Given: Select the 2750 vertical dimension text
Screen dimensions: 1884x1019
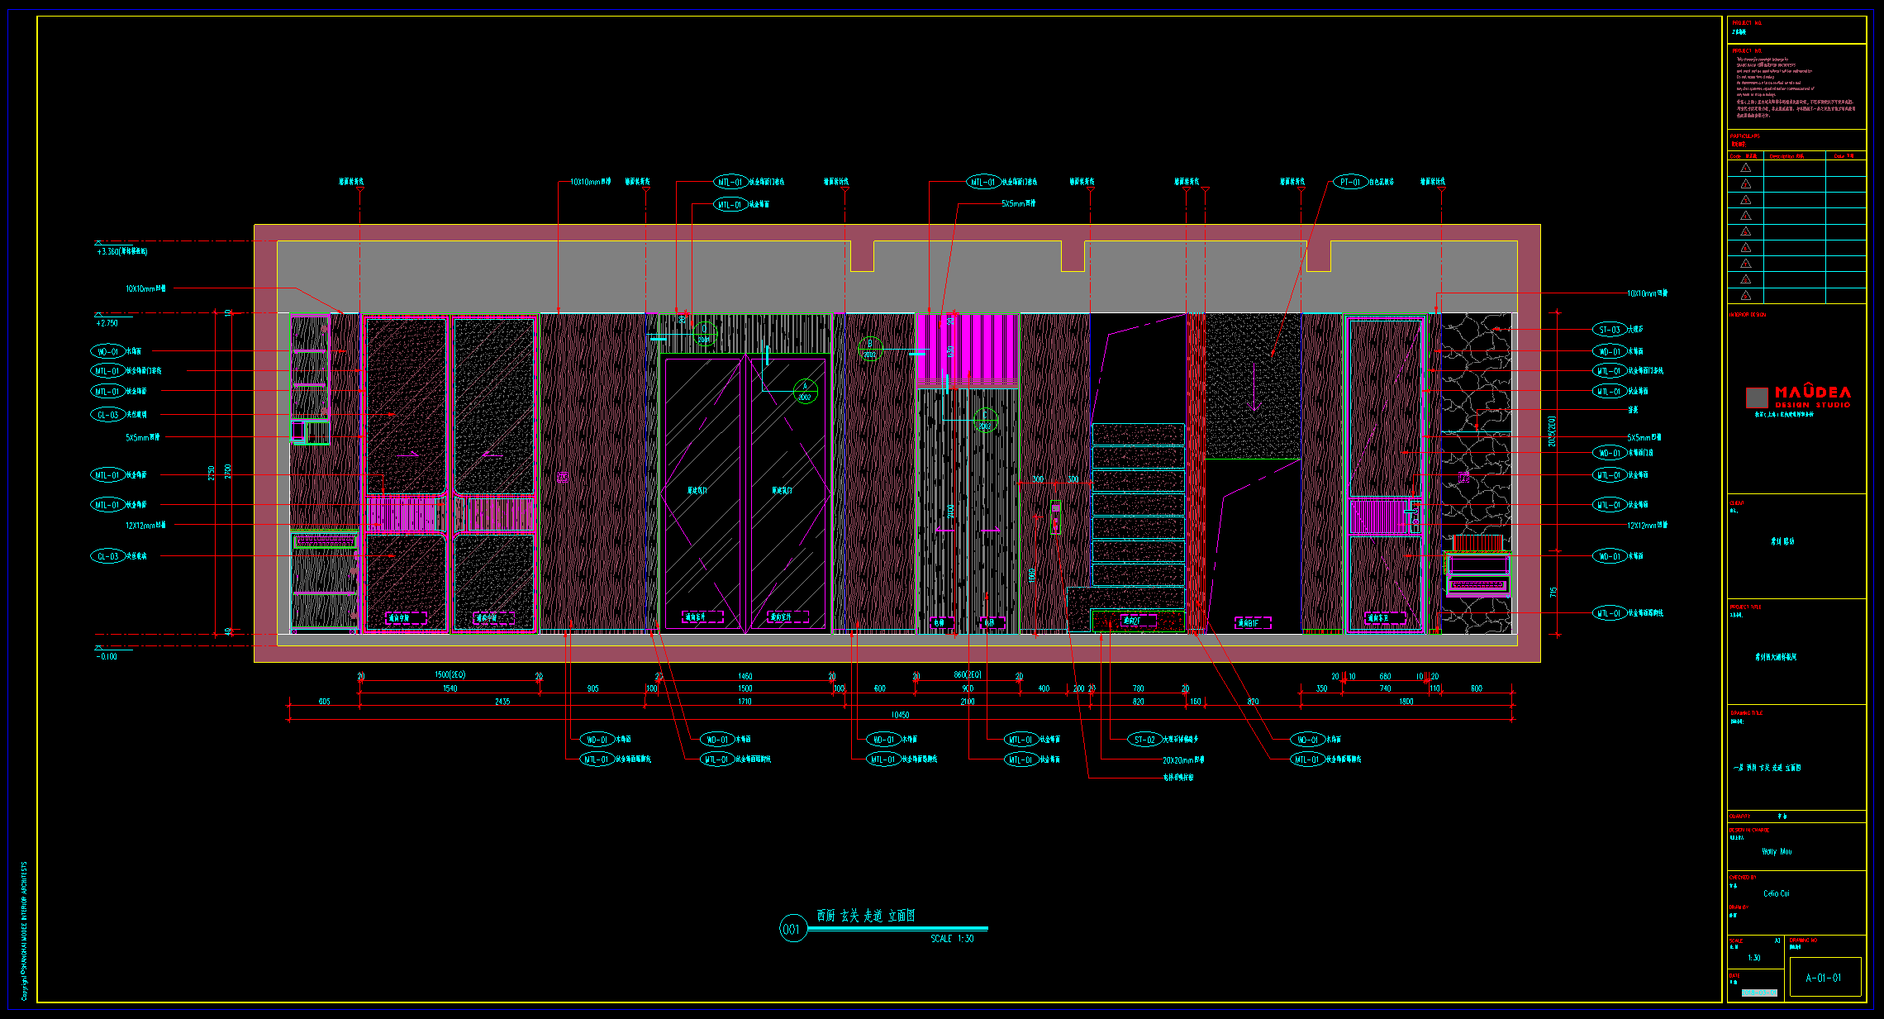Looking at the screenshot, I should point(212,473).
